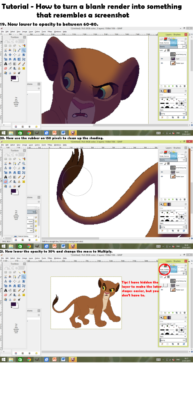Open Layers tab configuration menu step 19
This screenshot has height=412, width=193.
click(x=186, y=39)
